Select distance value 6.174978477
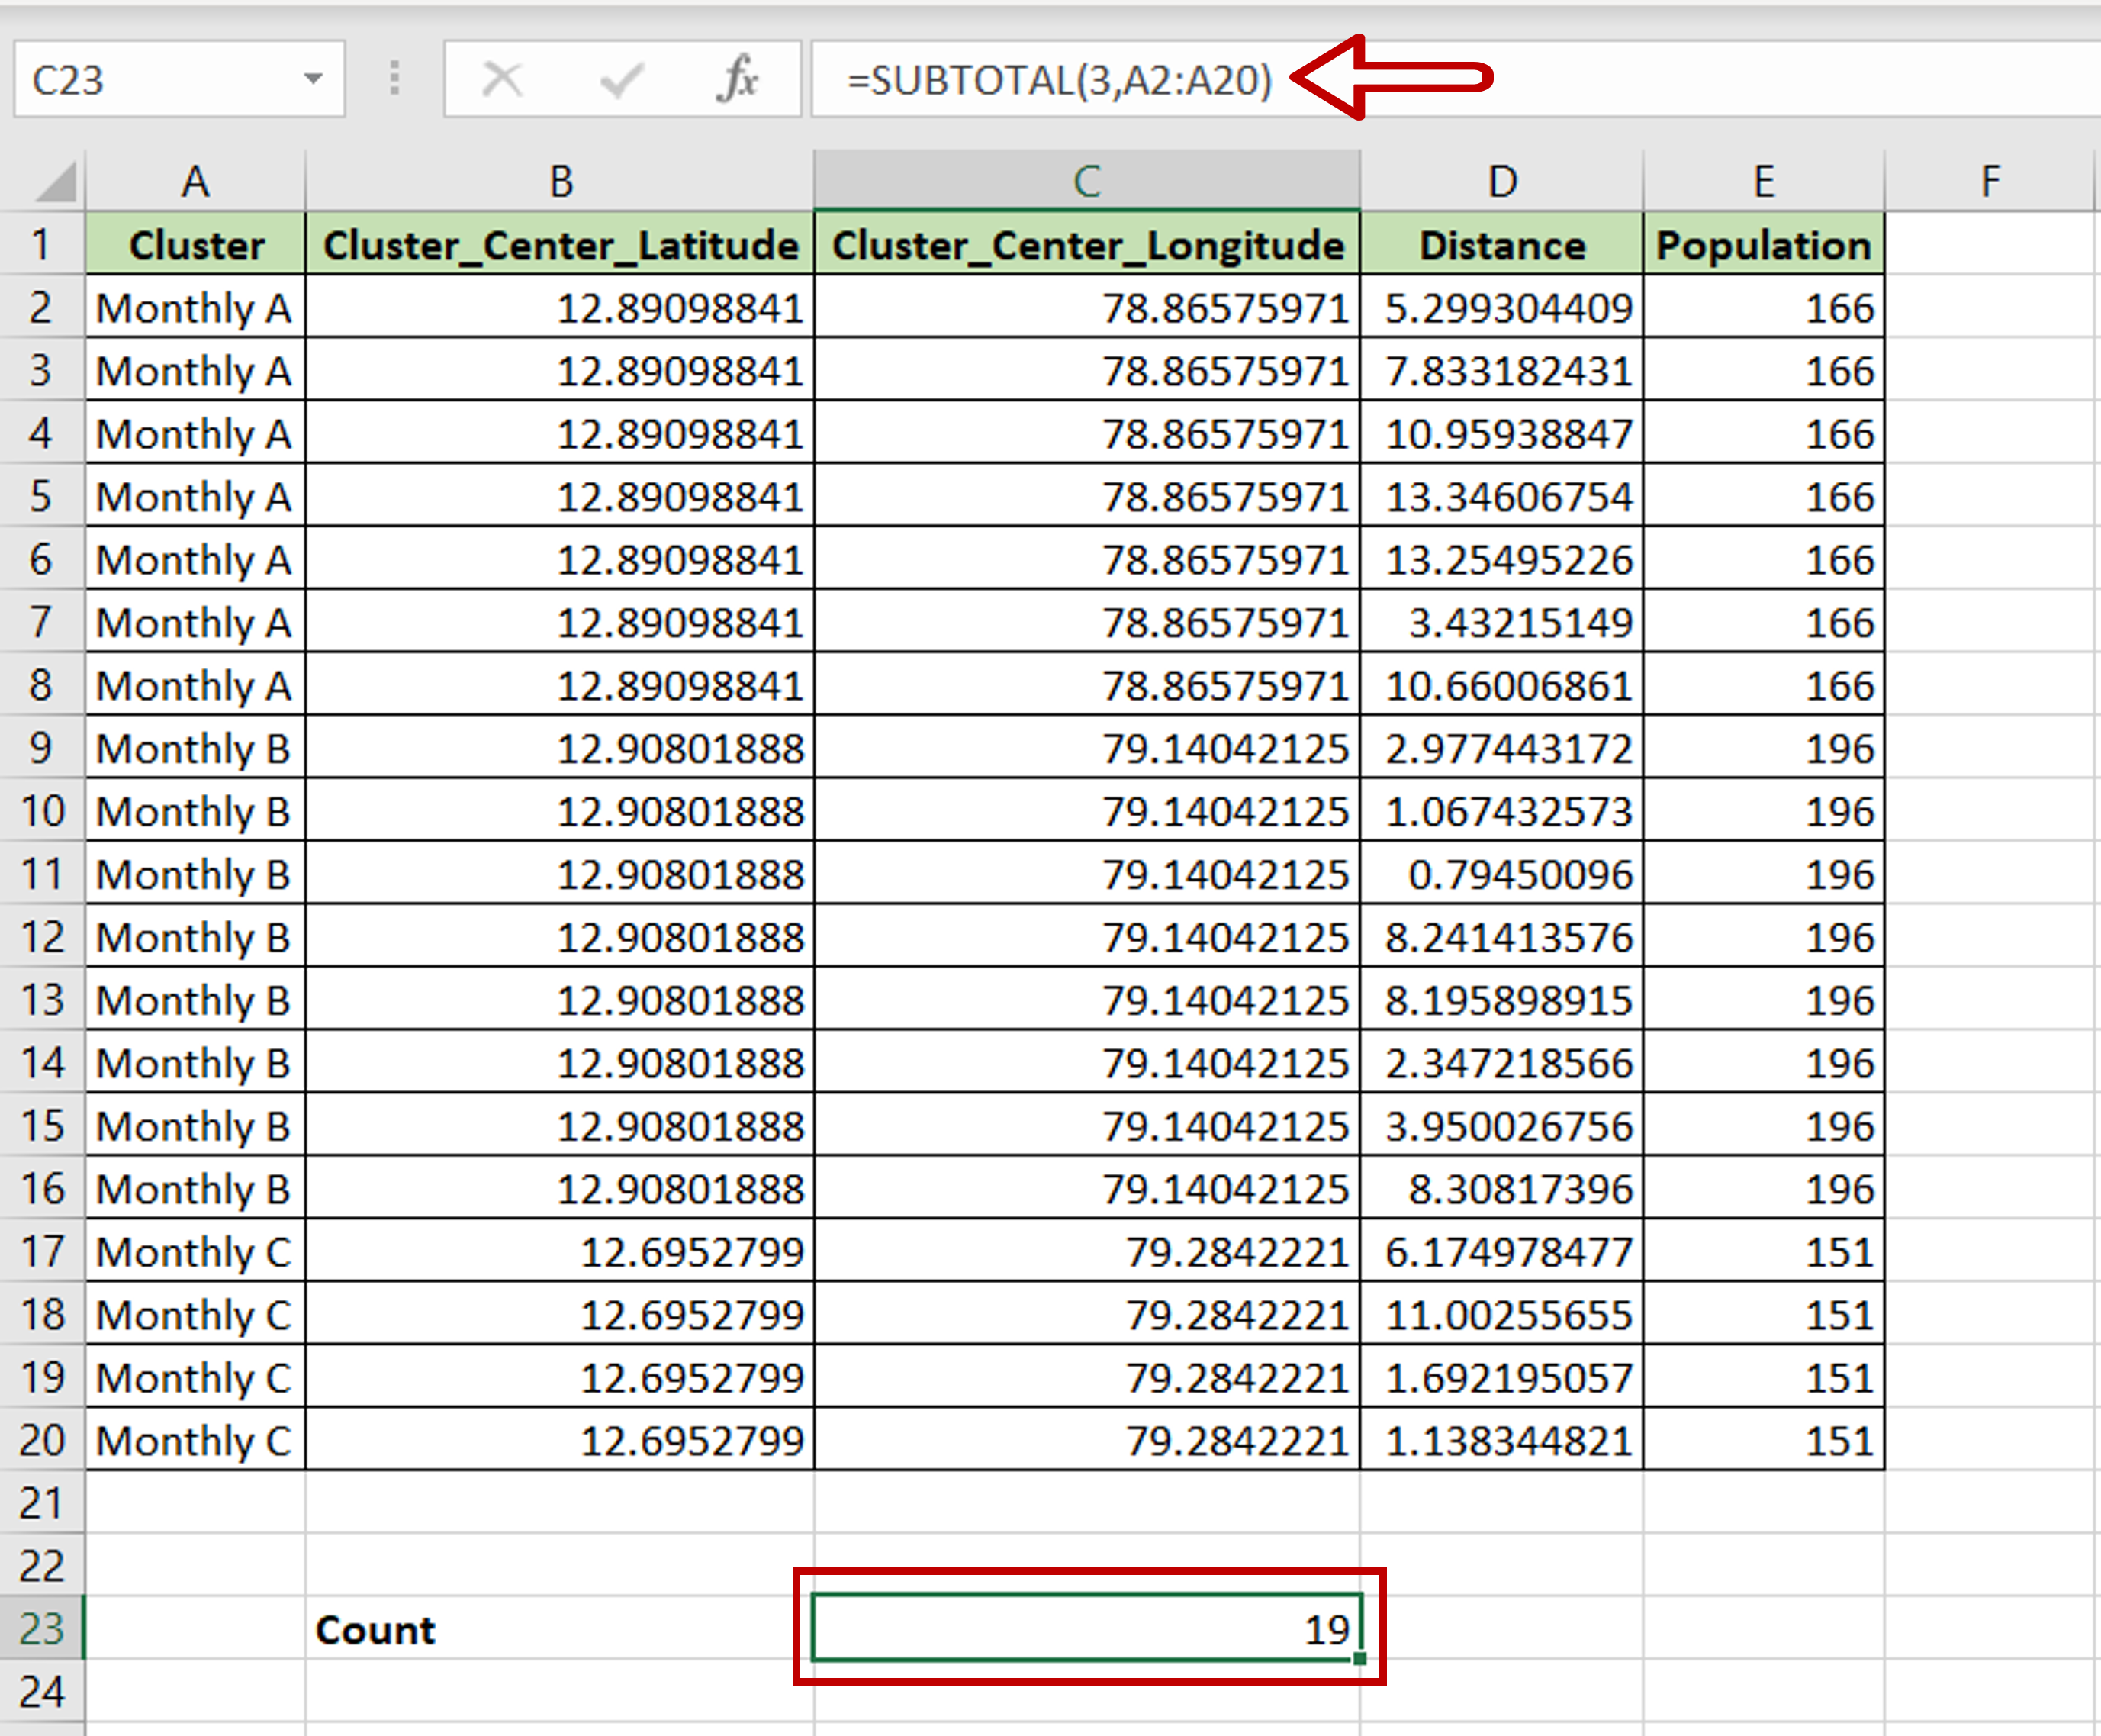This screenshot has width=2101, height=1736. click(1501, 1251)
